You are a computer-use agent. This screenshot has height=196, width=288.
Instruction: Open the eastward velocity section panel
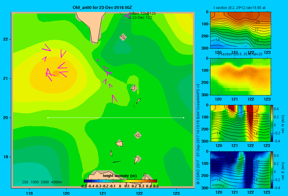coord(240,169)
